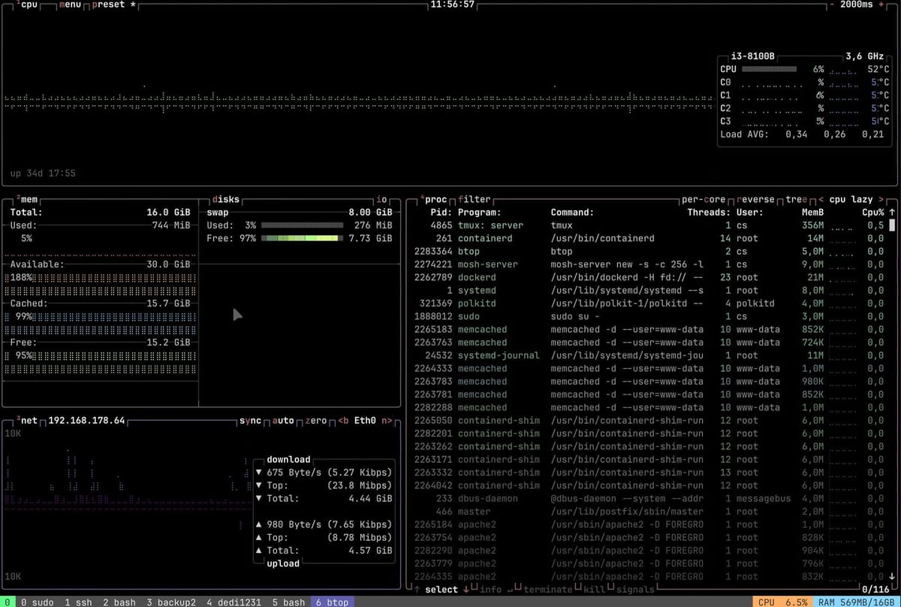Click left arrow before cpu lazy sorting
Viewport: 901px width, 607px height.
click(821, 200)
